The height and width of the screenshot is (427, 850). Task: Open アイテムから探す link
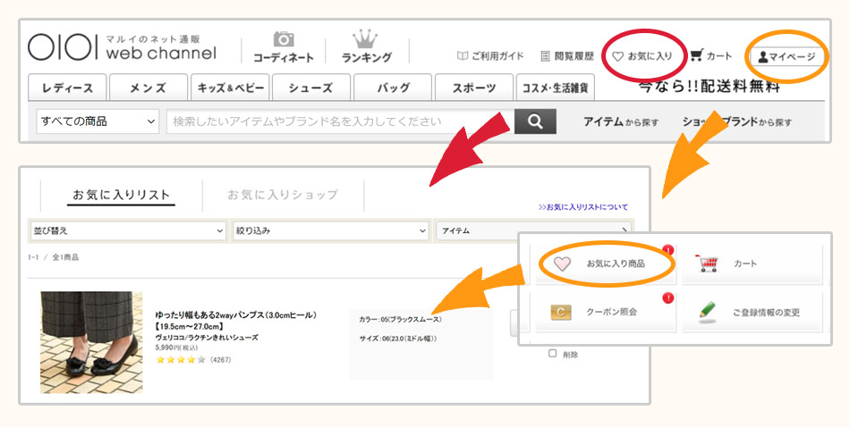621,121
